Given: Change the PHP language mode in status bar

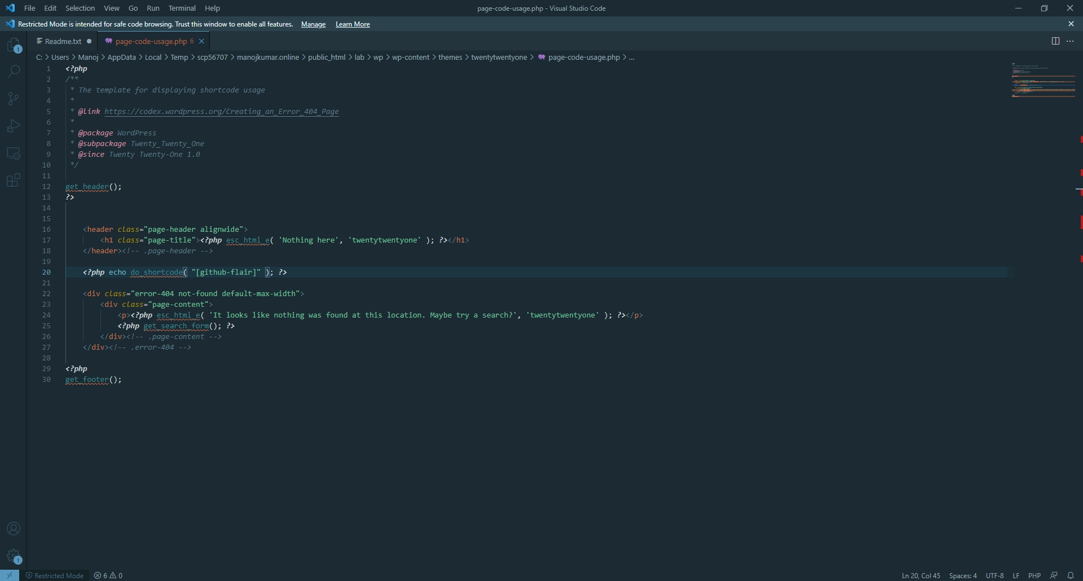Looking at the screenshot, I should pos(1034,576).
